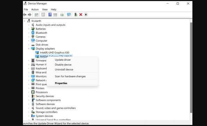The image size is (207, 126).
Task: Click the Forward arrow toolbar icon
Action: 30,15
